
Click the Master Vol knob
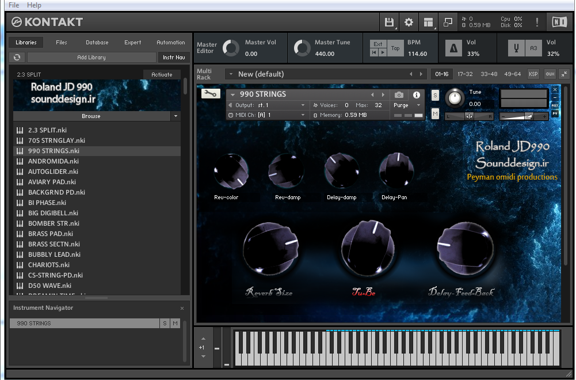(x=231, y=48)
